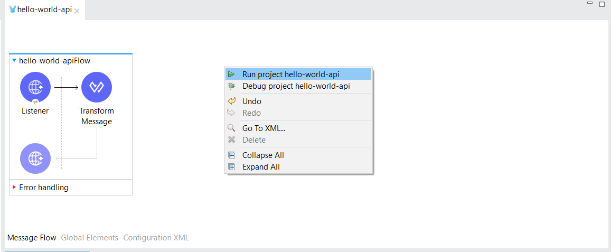Switch to the Global Elements tab

click(90, 238)
